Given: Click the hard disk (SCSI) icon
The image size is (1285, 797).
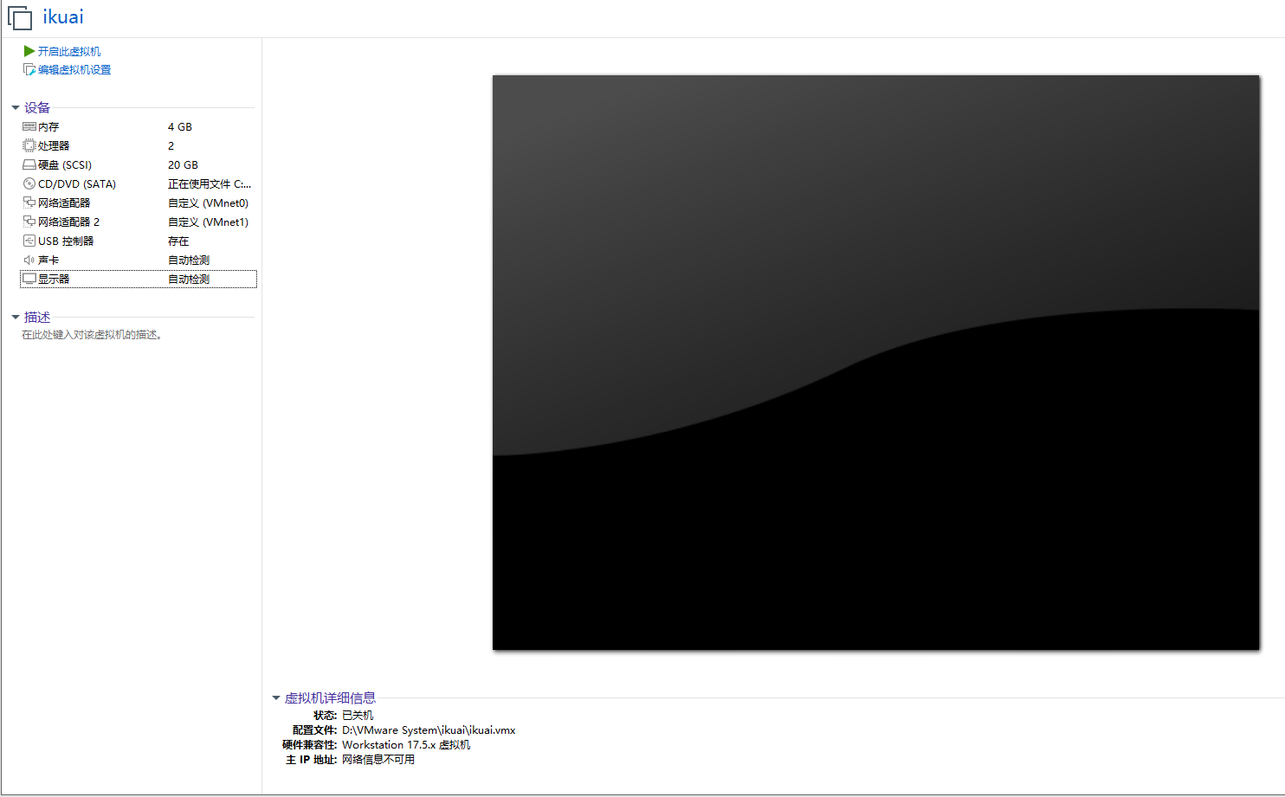Looking at the screenshot, I should tap(29, 164).
